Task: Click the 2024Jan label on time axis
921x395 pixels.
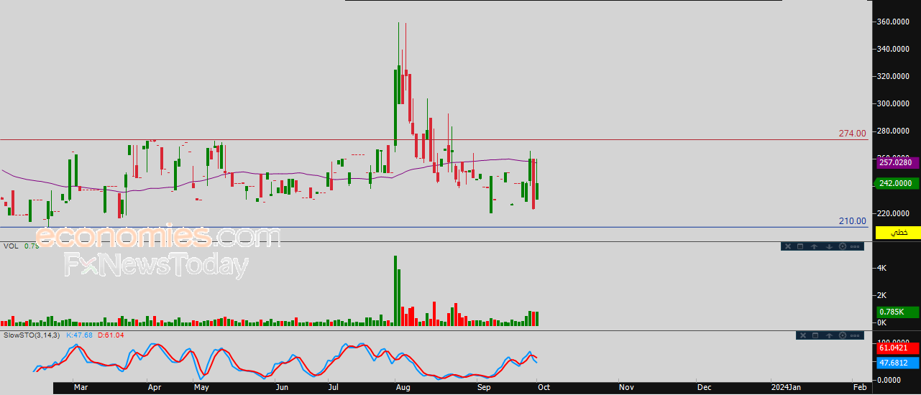Action: tap(787, 388)
